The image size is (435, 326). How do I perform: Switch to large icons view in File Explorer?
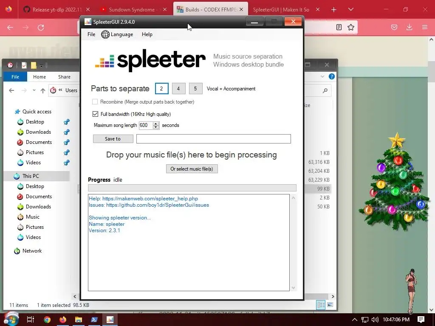(330, 305)
